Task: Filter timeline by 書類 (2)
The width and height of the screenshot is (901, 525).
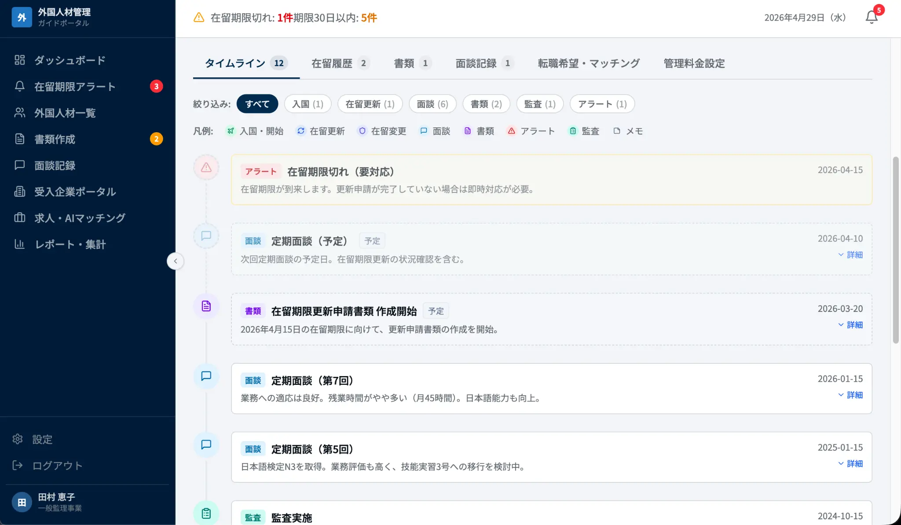Action: tap(486, 104)
